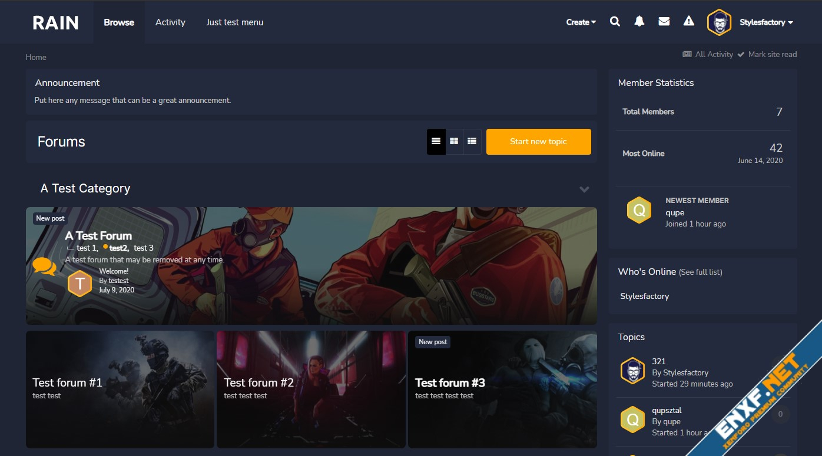The height and width of the screenshot is (456, 822).
Task: Click Mark site read link
Action: (x=772, y=54)
